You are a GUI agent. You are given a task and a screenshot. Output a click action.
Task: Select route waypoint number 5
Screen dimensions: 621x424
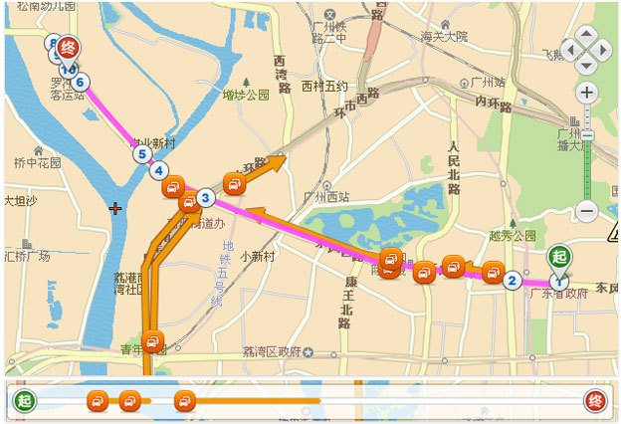coord(142,154)
